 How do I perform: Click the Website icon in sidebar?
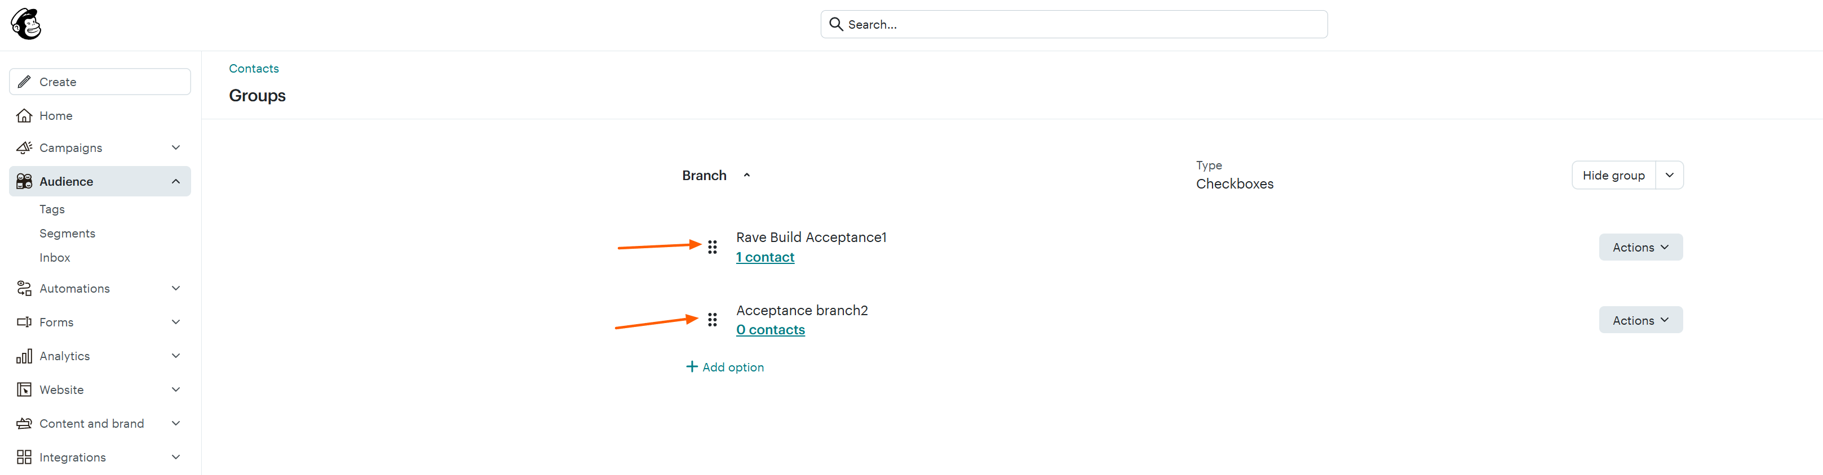(24, 389)
